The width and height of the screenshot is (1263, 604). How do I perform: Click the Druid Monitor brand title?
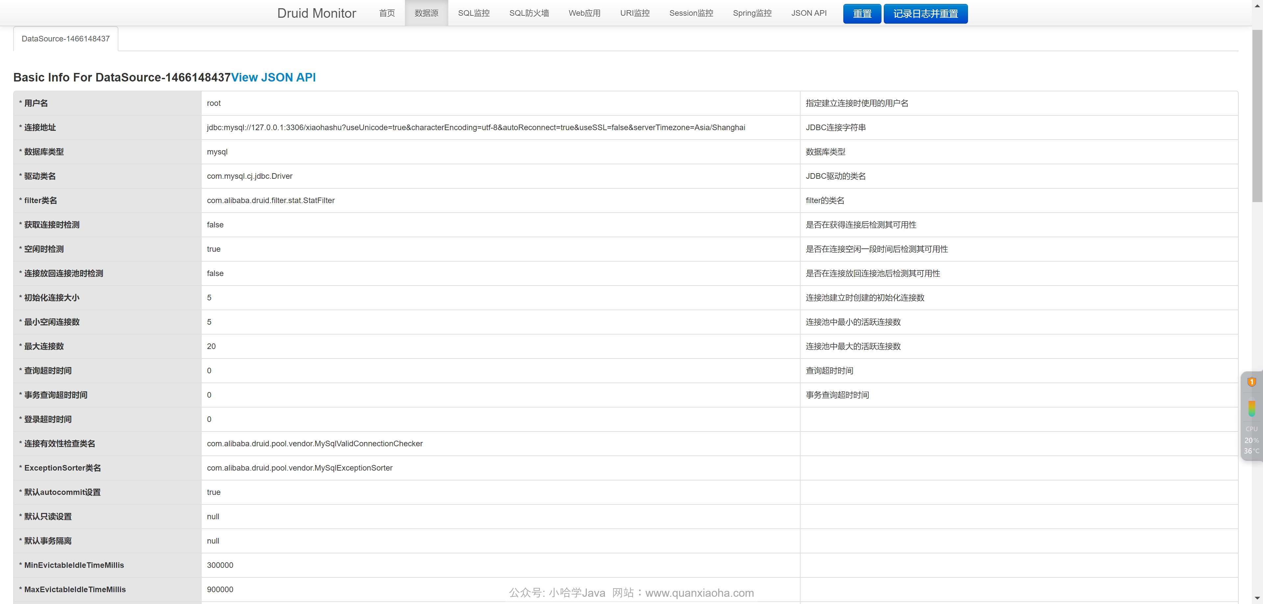[316, 13]
